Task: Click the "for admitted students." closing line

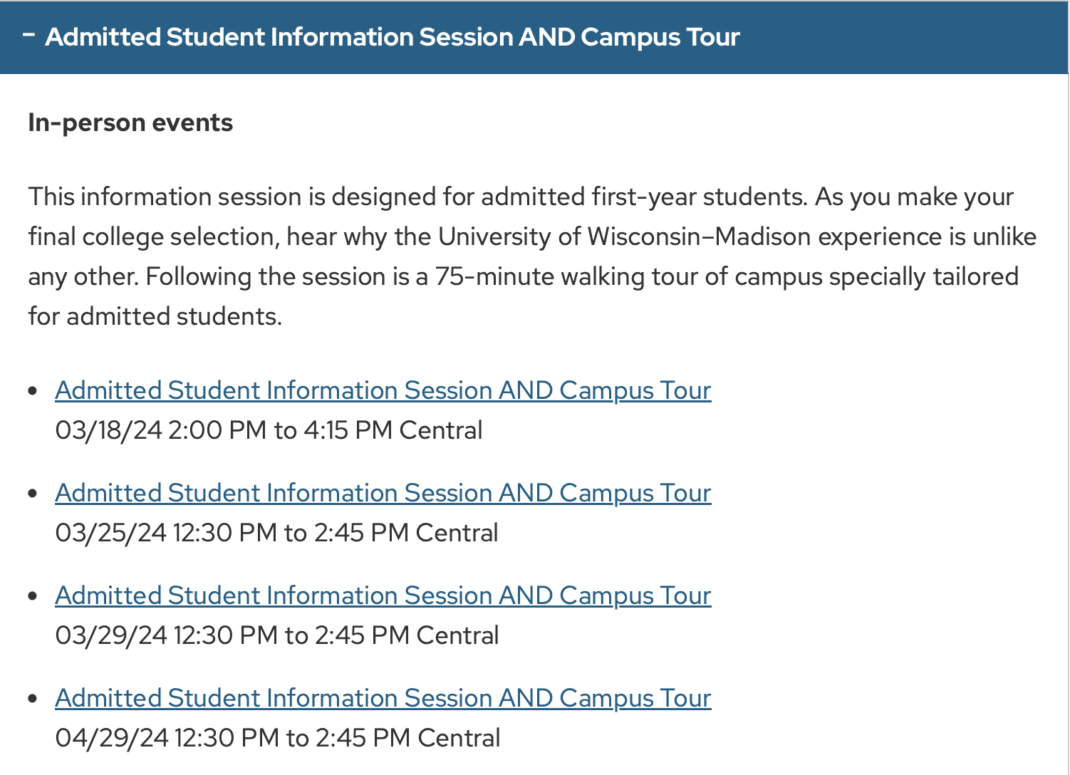Action: 155,316
